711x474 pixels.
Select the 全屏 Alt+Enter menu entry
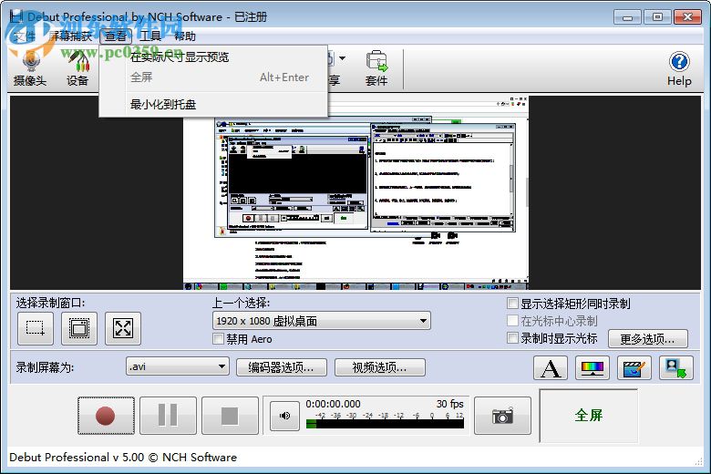point(213,77)
